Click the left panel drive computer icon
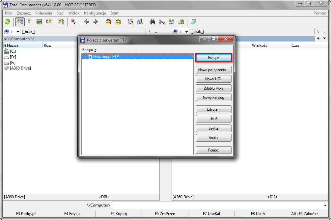331x220 pixels. pyautogui.click(x=7, y=32)
